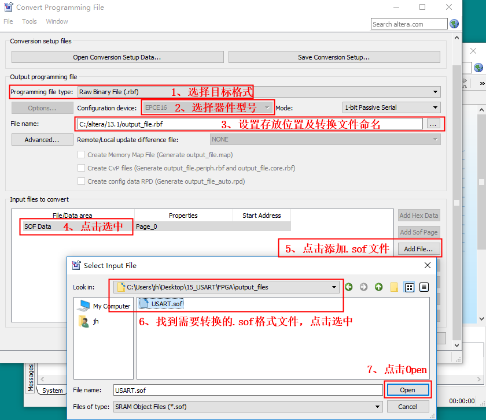Click the Open button in file dialog
This screenshot has width=486, height=420.
pos(407,390)
